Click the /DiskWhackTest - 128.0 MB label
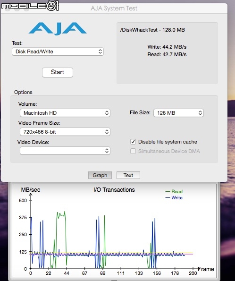The height and width of the screenshot is (281, 235). [152, 30]
